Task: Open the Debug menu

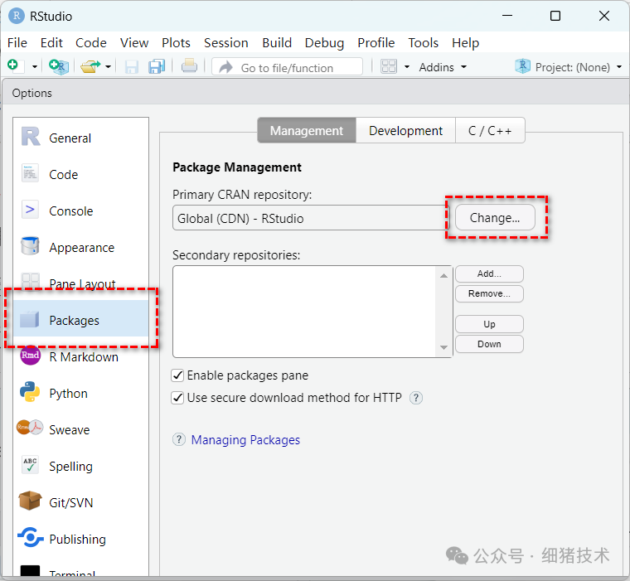Action: (x=324, y=42)
